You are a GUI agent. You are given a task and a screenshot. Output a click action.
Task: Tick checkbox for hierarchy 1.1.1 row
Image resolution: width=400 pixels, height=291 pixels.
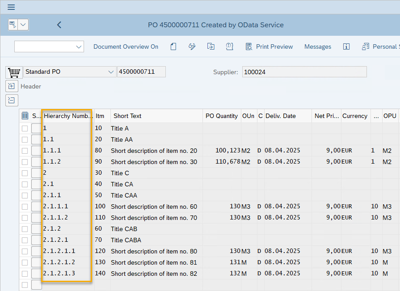(x=25, y=151)
